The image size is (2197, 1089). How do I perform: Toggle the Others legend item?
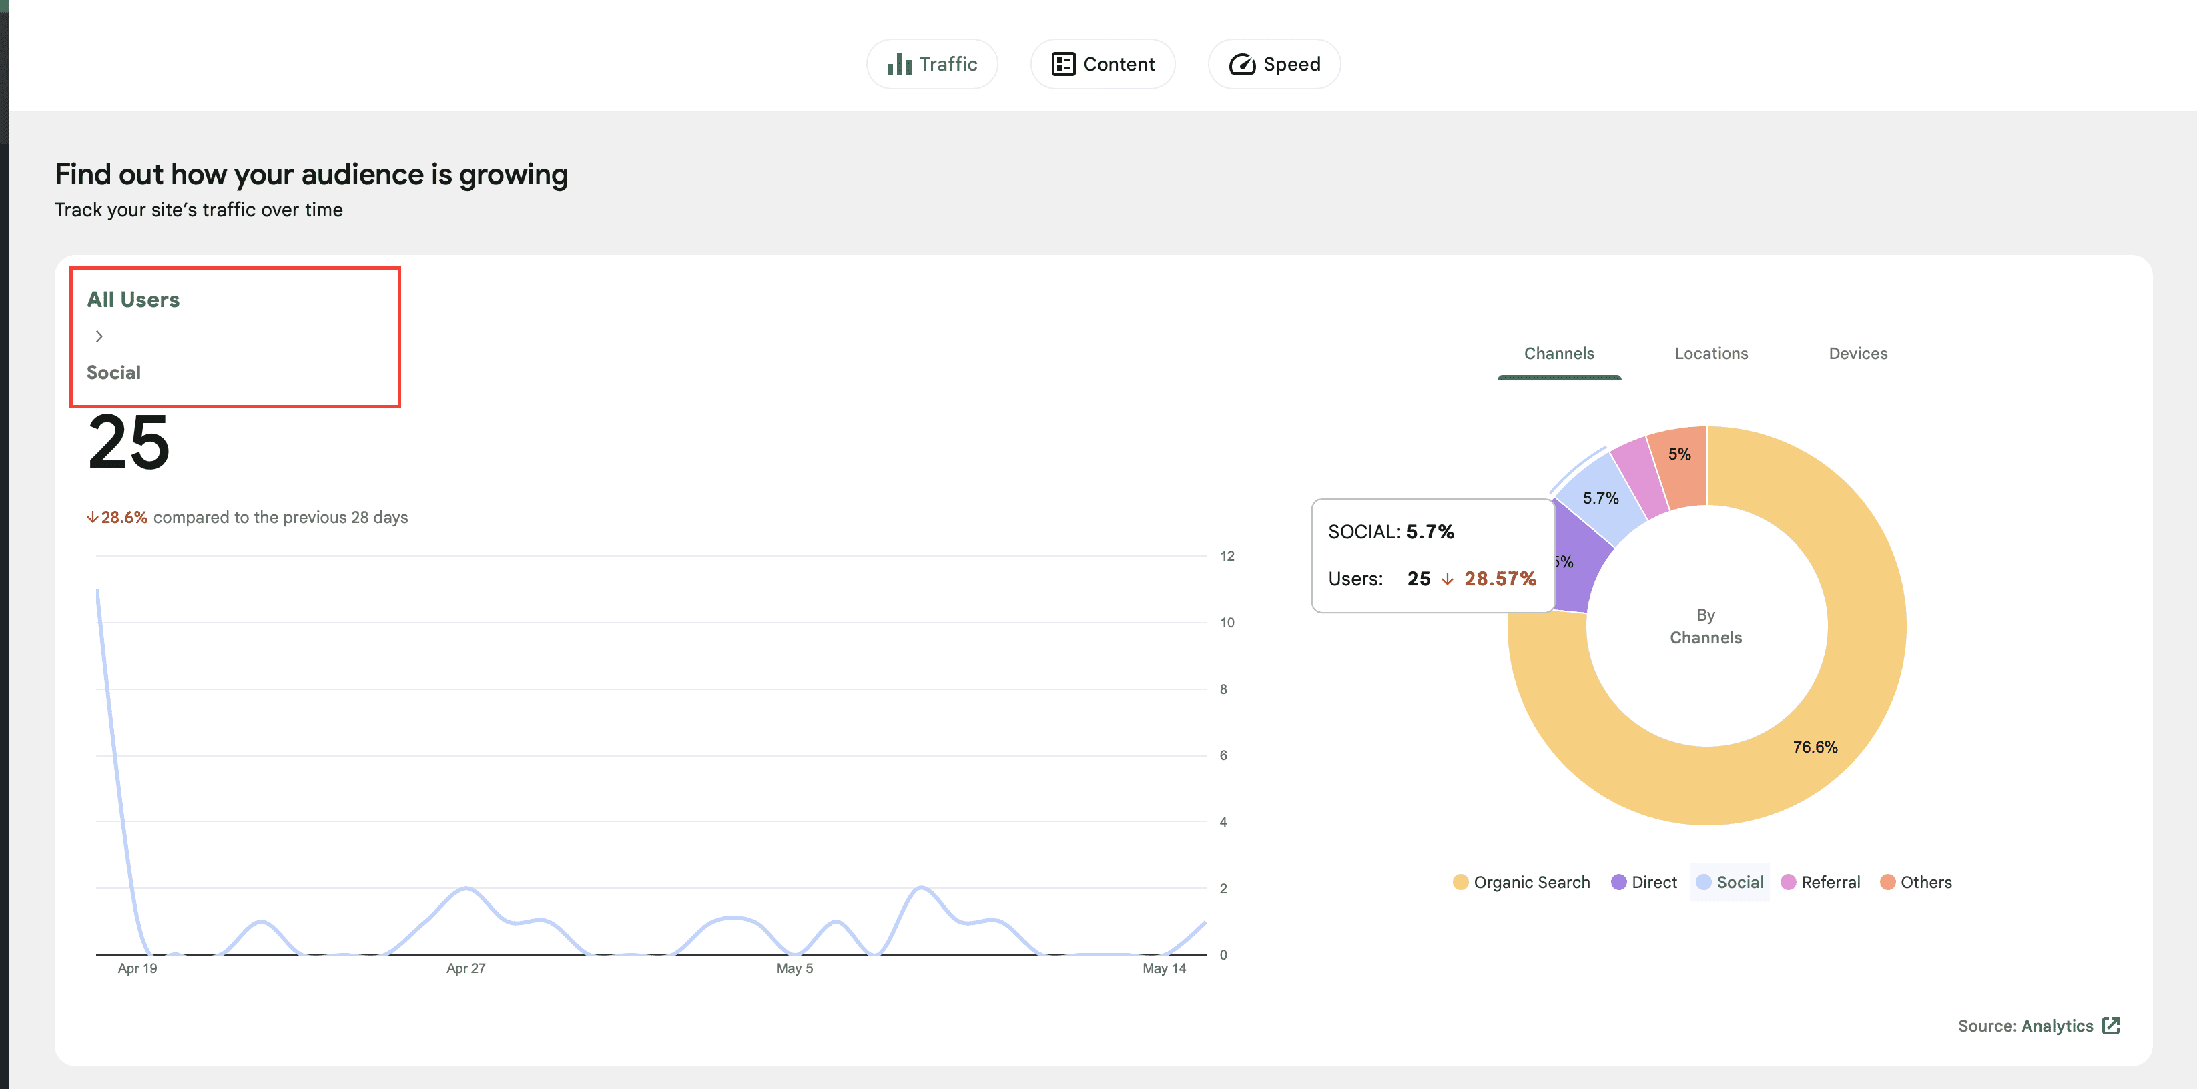(x=1915, y=881)
